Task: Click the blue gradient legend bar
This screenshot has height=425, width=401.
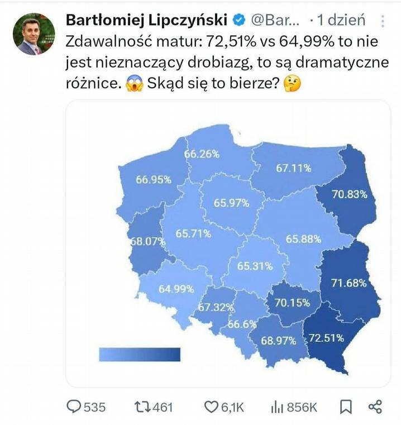Action: pyautogui.click(x=140, y=354)
